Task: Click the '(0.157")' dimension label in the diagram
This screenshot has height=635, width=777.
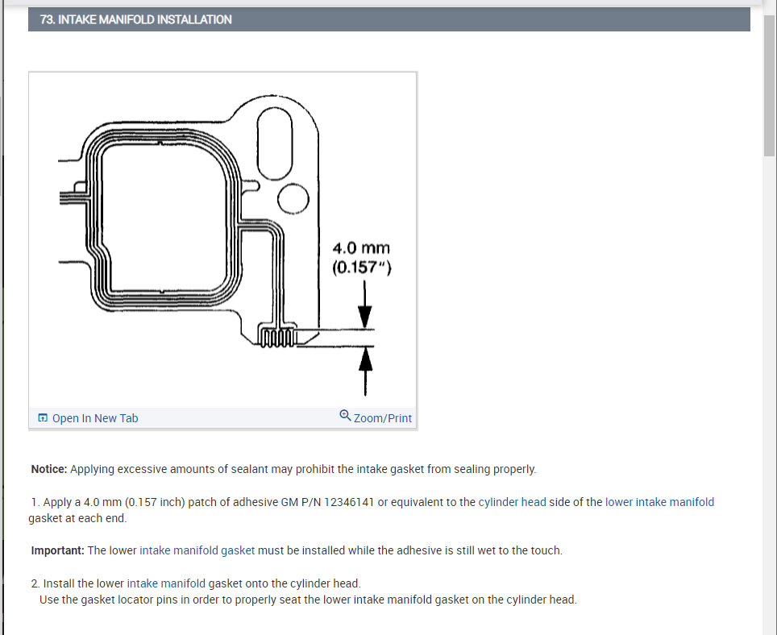Action: click(362, 268)
